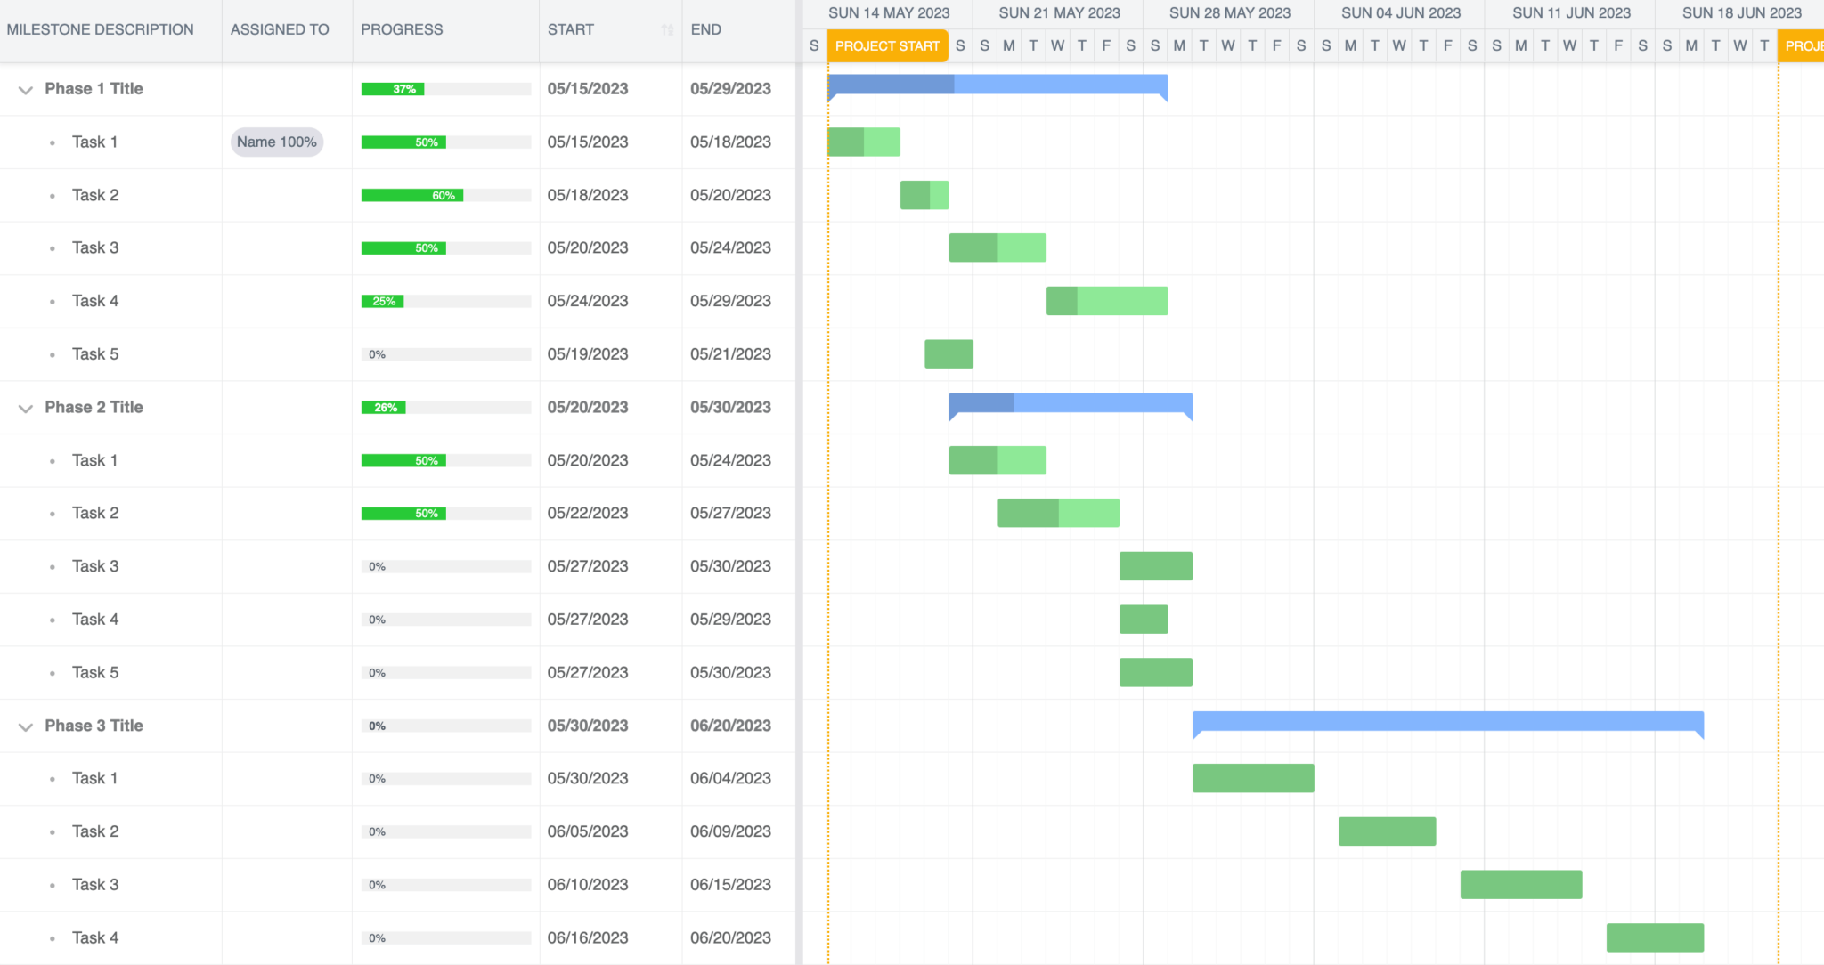Click the end date 06/20/2023 of Task 4
This screenshot has height=965, width=1824.
pyautogui.click(x=730, y=937)
